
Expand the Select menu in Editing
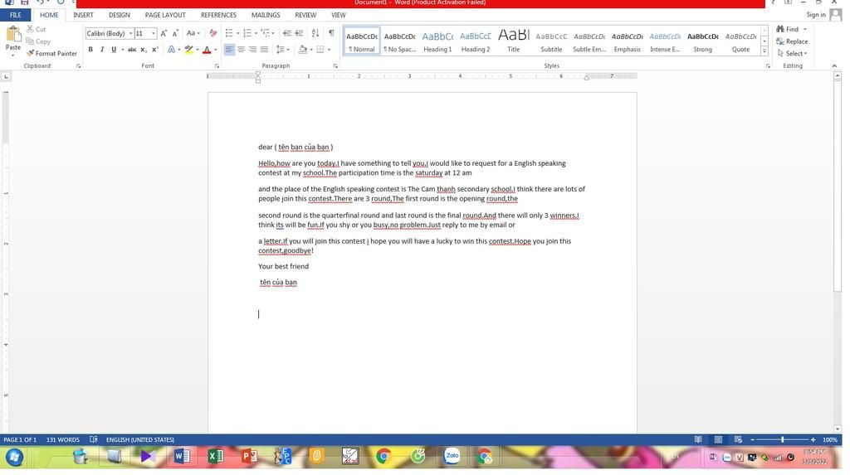tap(792, 53)
